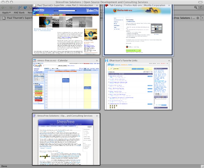
Task: Select the 'StressFree Solutions | Op...' thumbnail title
Action: click(65, 116)
